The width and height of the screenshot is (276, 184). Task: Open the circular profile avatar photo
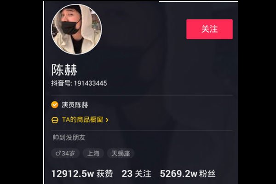(76, 29)
